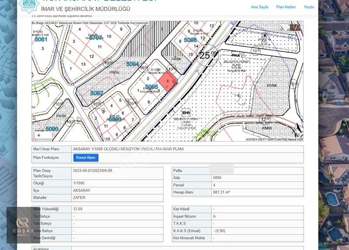Click block label 5095 on map
Image resolution: width=349 pixels, height=250 pixels.
151,87
